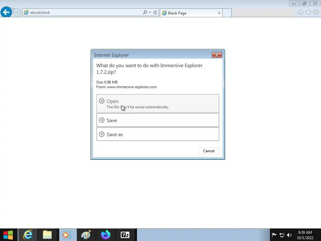
Task: Restore down the browser window
Action: pyautogui.click(x=304, y=3)
